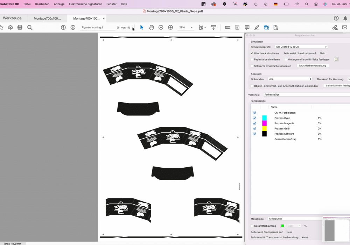Select the measure ruler tool icon
Image resolution: width=350 pixels, height=245 pixels.
tap(228, 27)
